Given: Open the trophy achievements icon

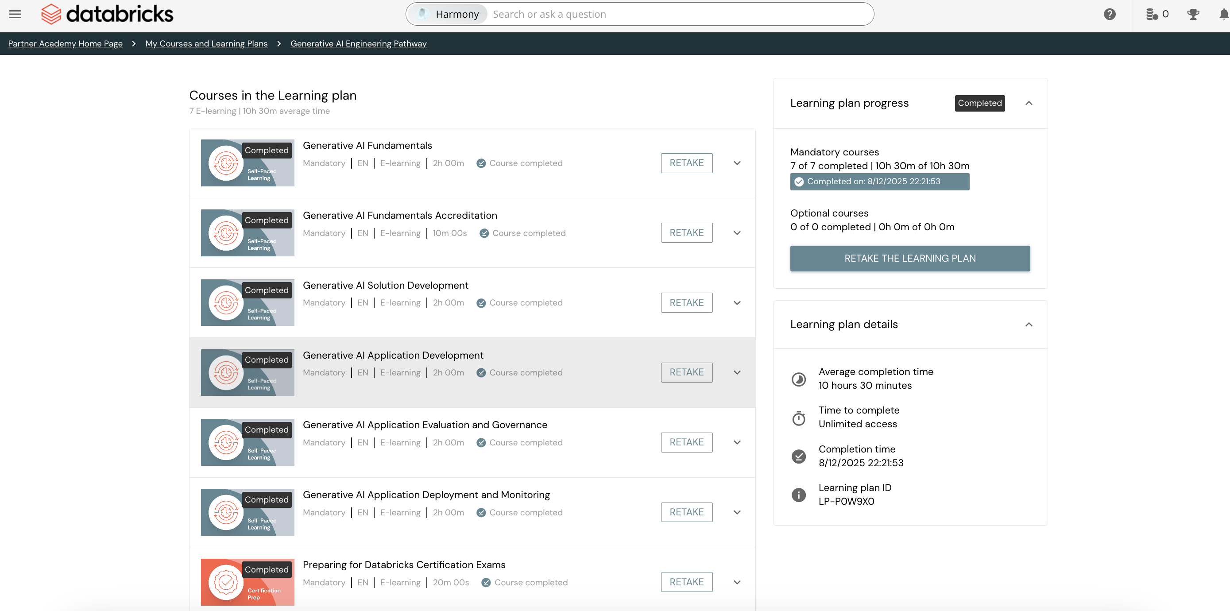Looking at the screenshot, I should [x=1193, y=14].
